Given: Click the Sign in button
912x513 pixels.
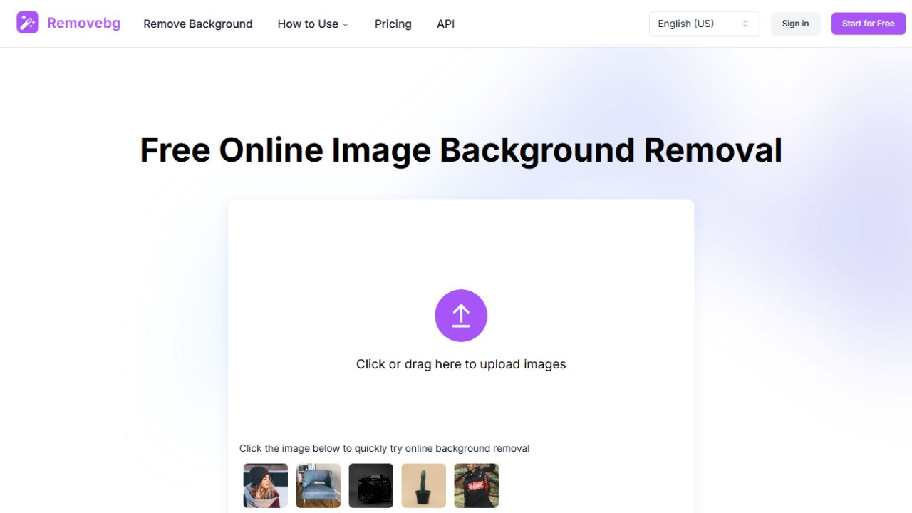Looking at the screenshot, I should point(795,24).
